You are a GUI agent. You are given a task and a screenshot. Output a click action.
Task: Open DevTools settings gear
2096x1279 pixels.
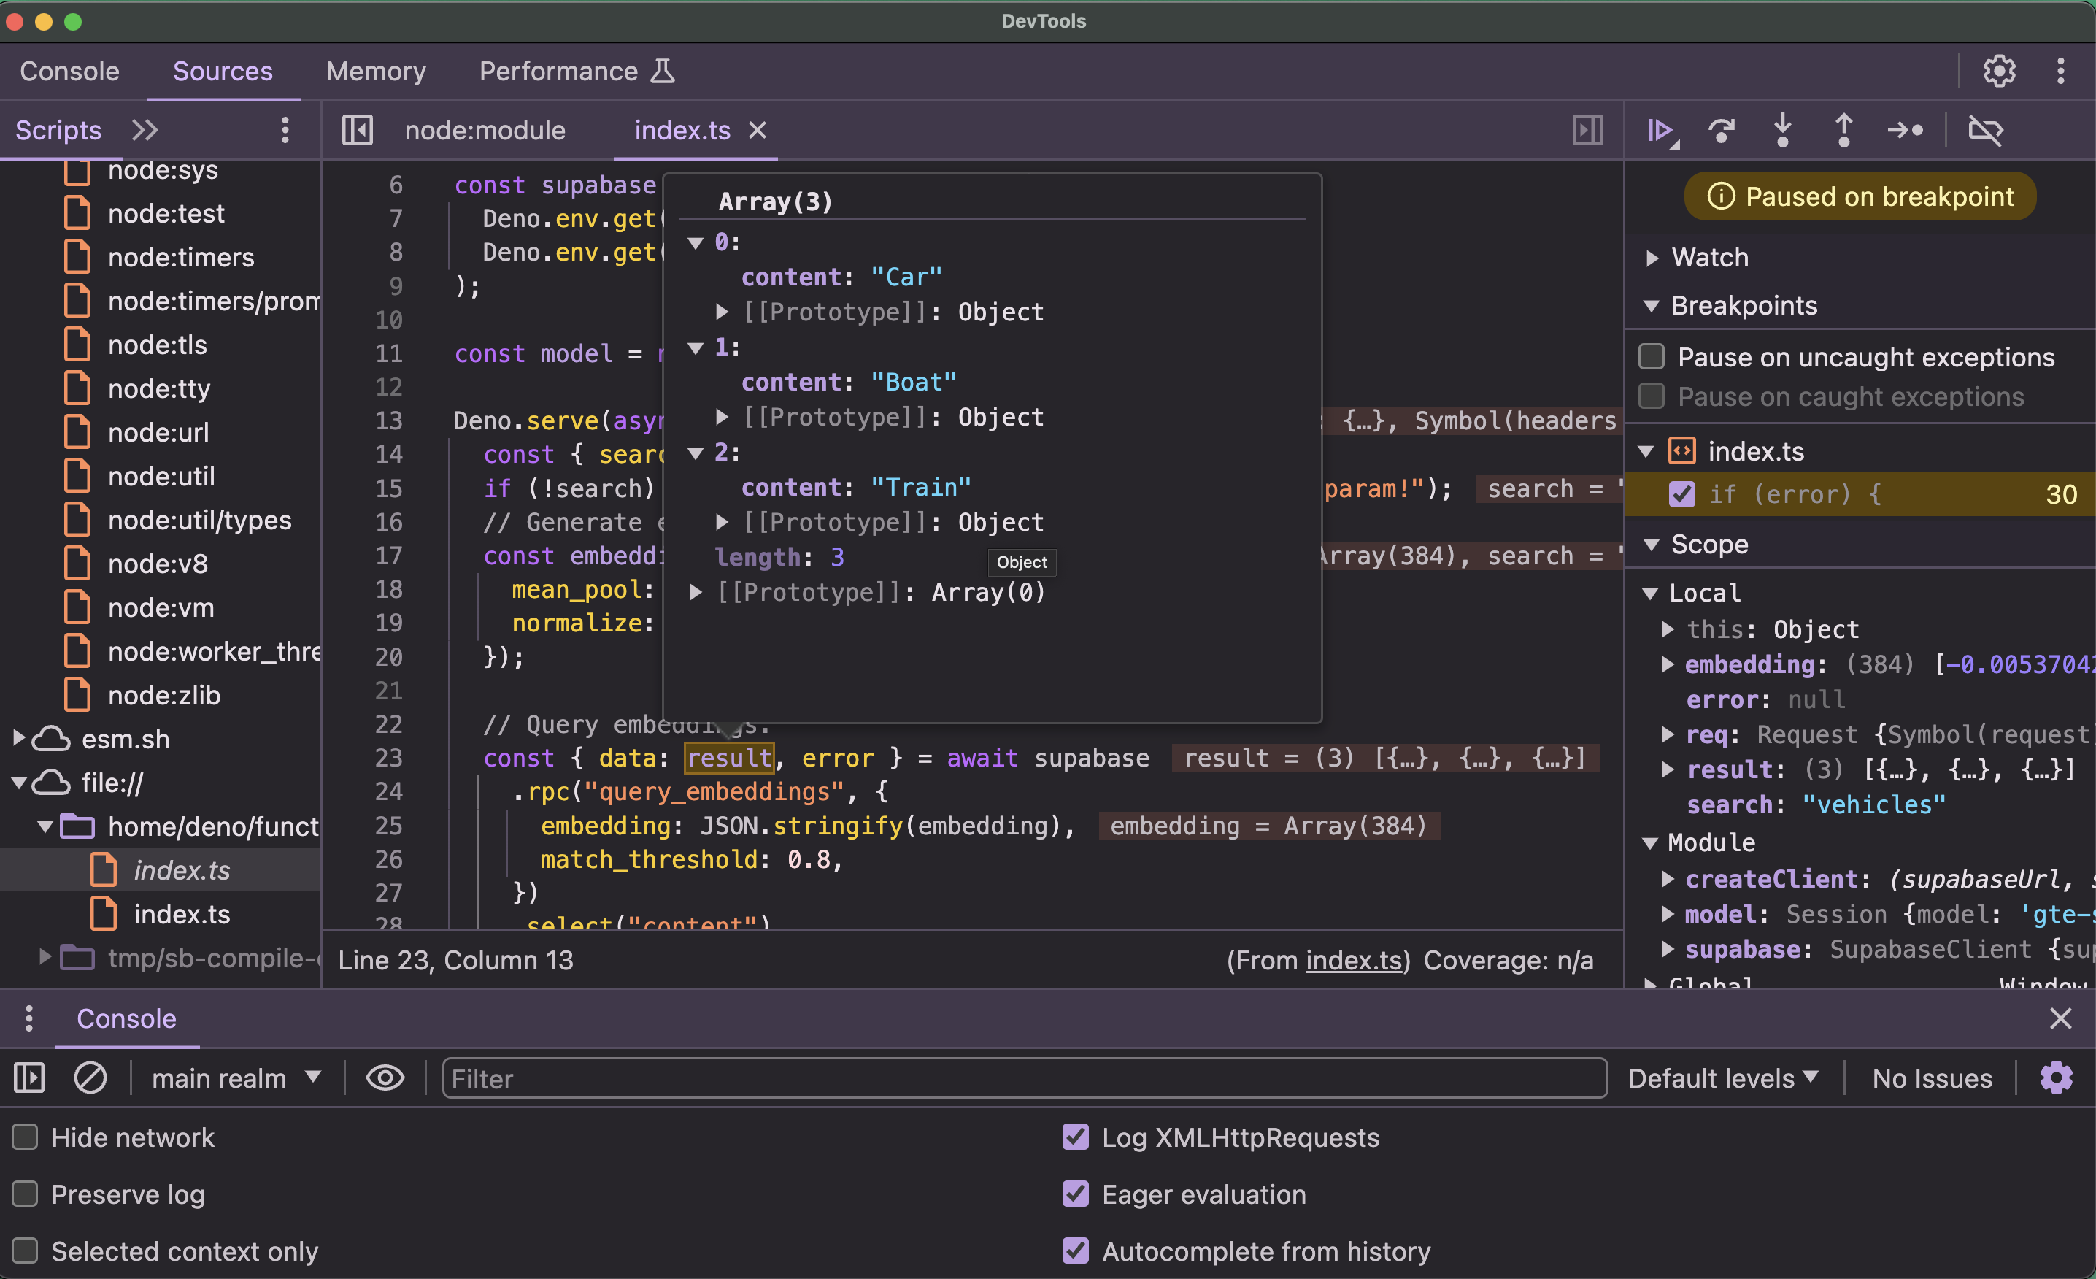pyautogui.click(x=1998, y=71)
